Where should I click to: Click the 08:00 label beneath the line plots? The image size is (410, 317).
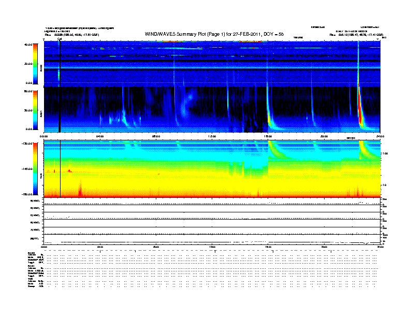[x=156, y=247]
